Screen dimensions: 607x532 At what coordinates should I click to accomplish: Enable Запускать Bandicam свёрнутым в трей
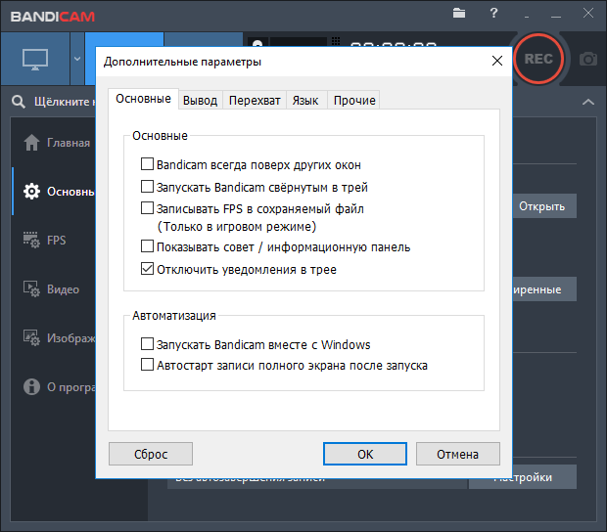point(147,187)
